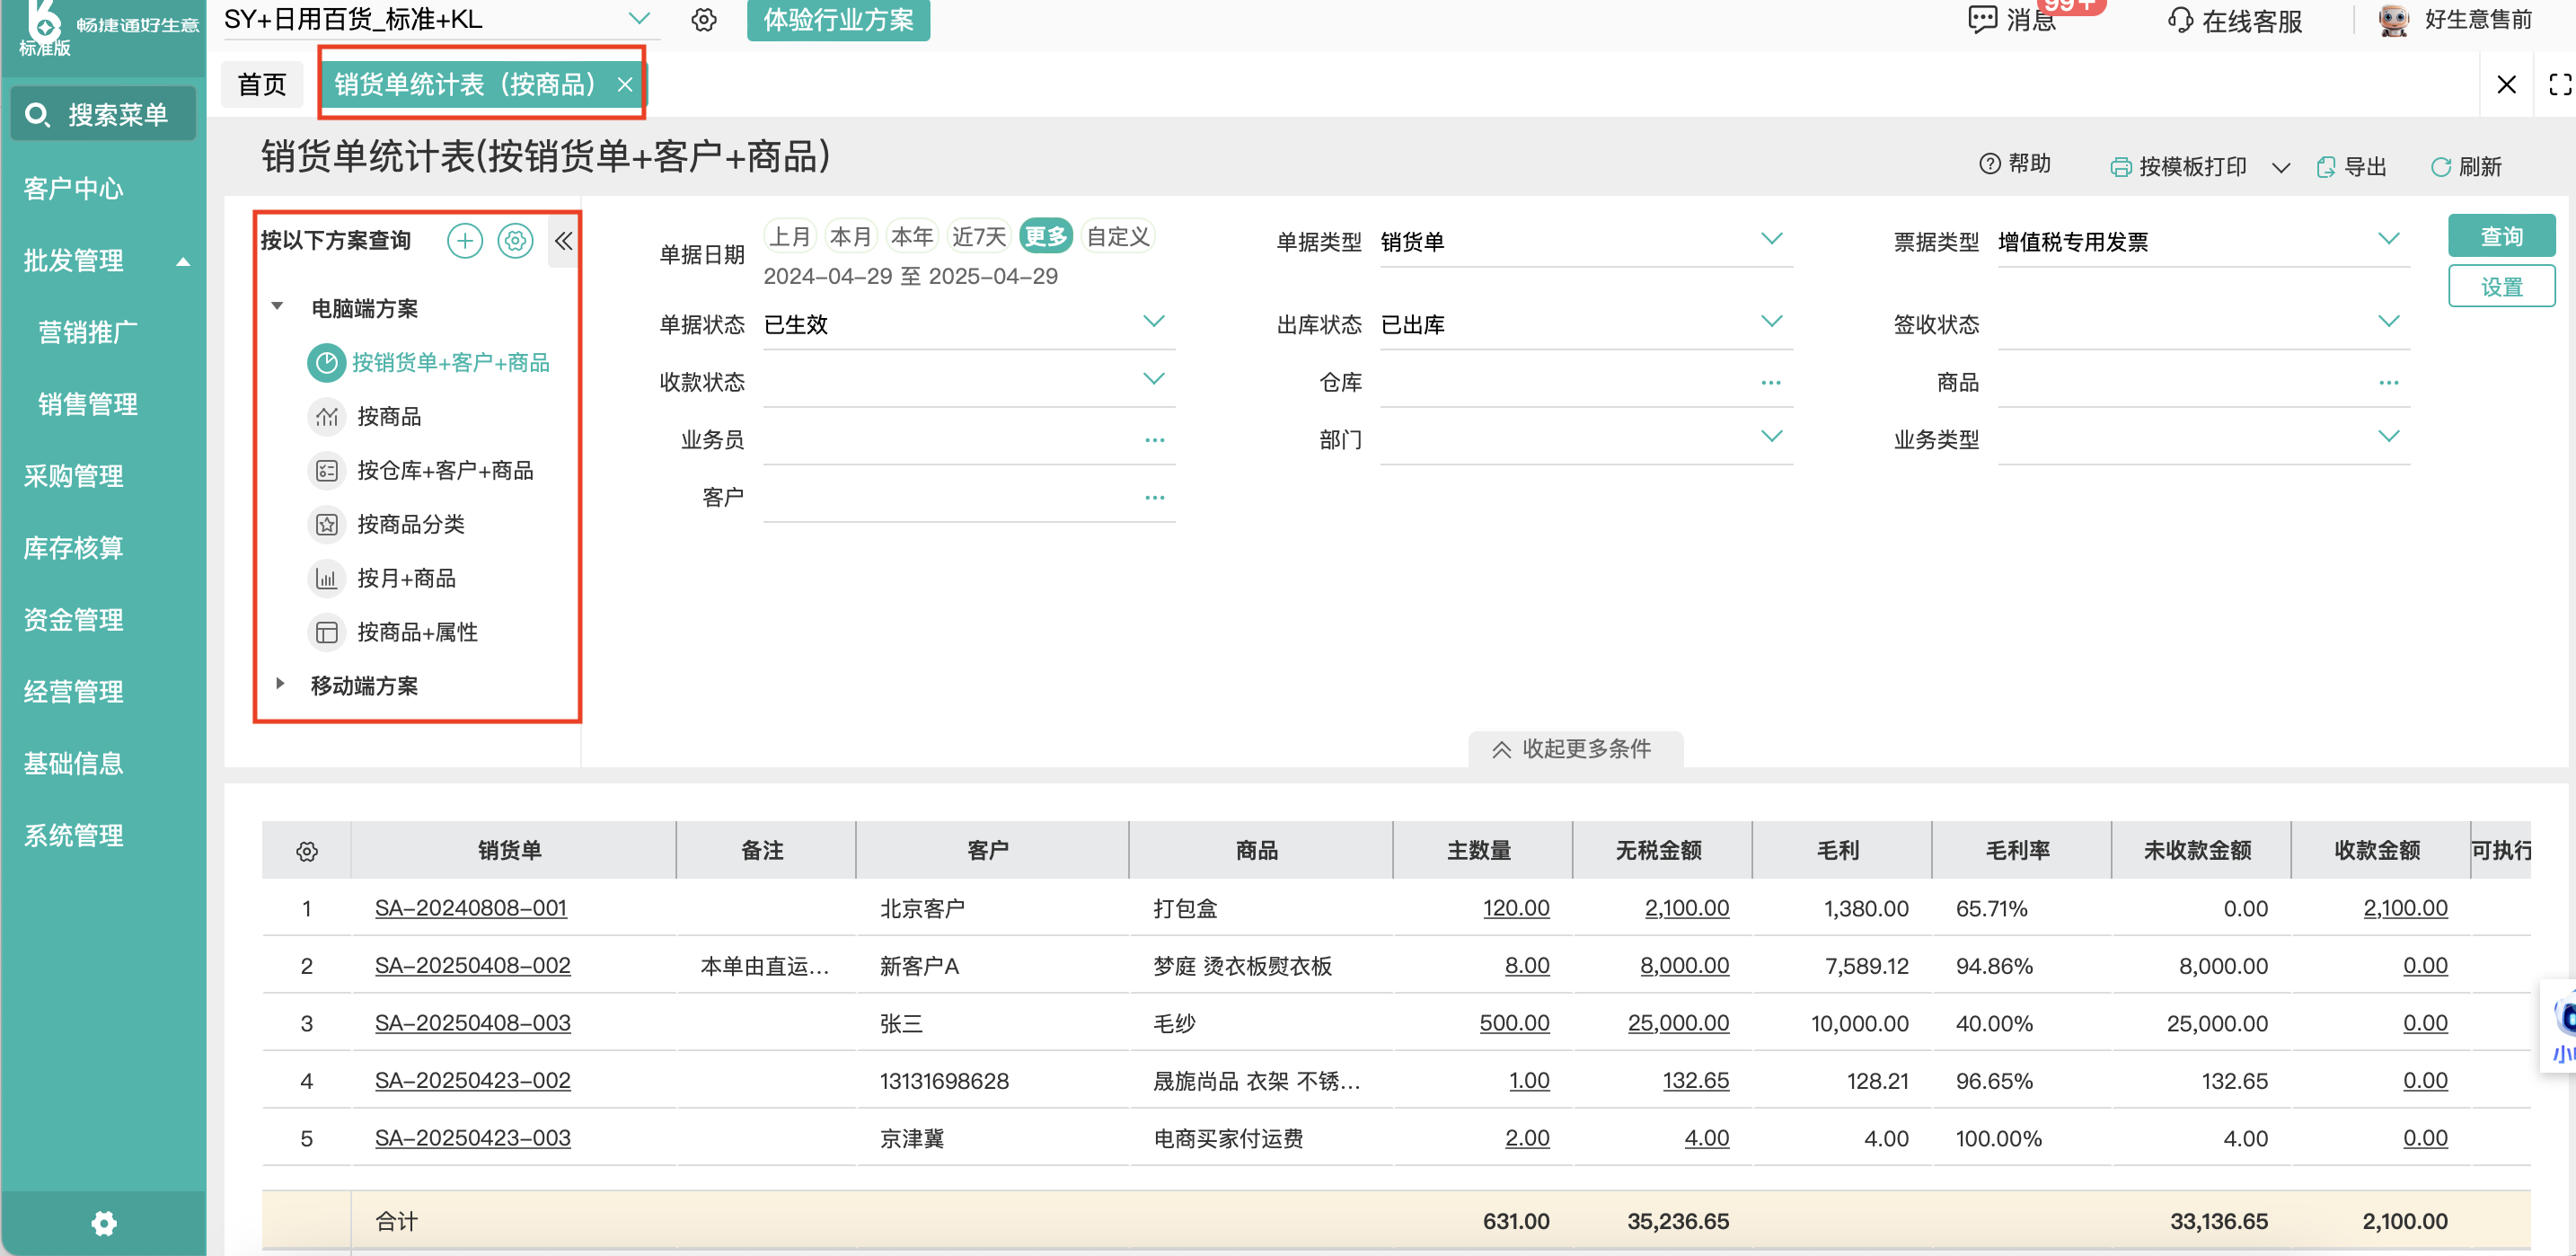Select the 近7天 date range option
Viewport: 2576px width, 1256px height.
(978, 237)
